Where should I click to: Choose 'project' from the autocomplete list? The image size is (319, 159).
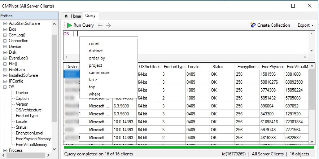[95, 66]
